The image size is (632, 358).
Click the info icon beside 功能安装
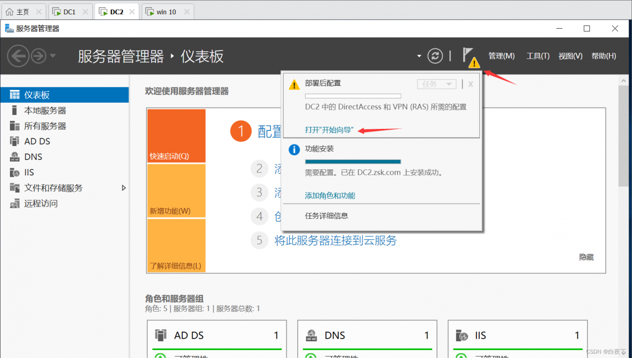(x=294, y=150)
